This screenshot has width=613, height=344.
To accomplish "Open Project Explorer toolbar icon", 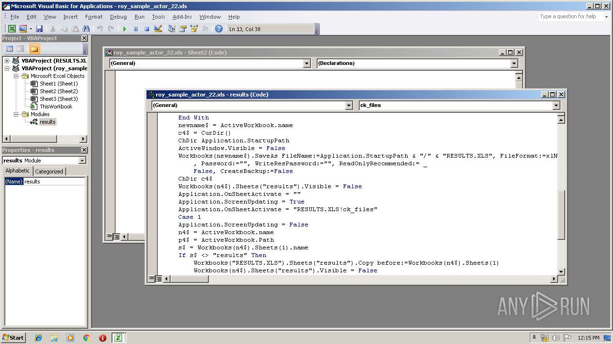I will tap(171, 29).
